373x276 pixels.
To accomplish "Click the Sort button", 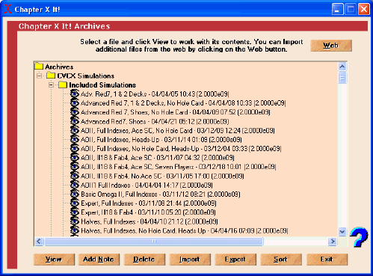I will pyautogui.click(x=281, y=260).
